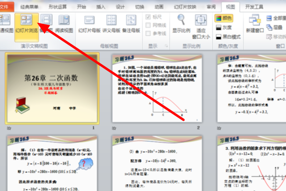Screen dimensions: 286x191
Task: Select slide with the question-mark cloud
Action: (52, 163)
